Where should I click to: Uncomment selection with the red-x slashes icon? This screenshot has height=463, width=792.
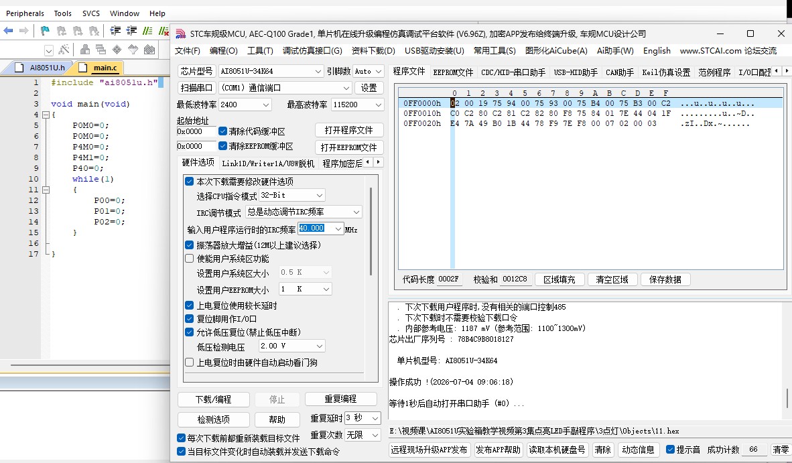coord(163,31)
